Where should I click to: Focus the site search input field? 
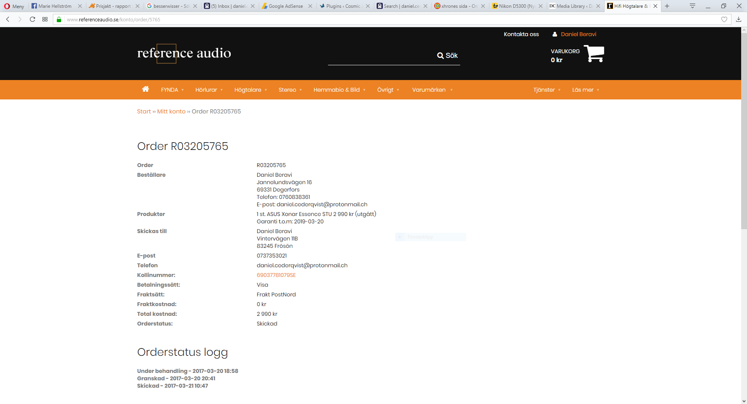point(381,56)
